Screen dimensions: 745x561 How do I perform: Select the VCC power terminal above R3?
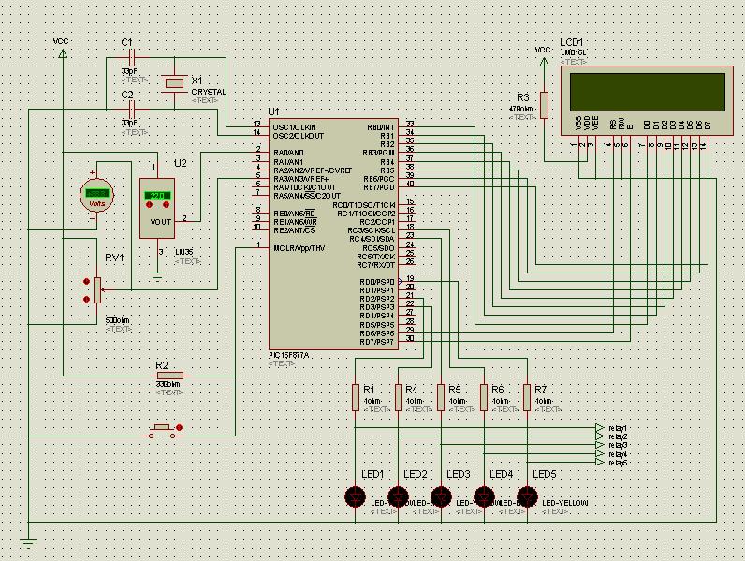[544, 62]
